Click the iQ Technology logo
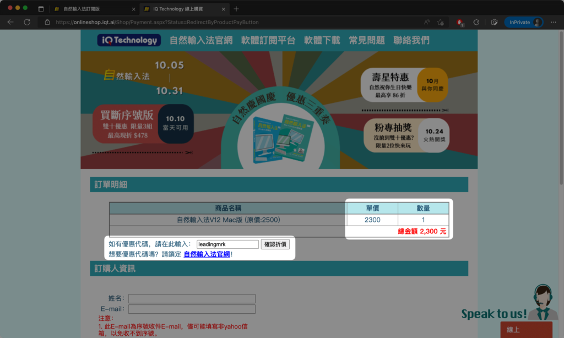This screenshot has height=338, width=564. tap(129, 40)
